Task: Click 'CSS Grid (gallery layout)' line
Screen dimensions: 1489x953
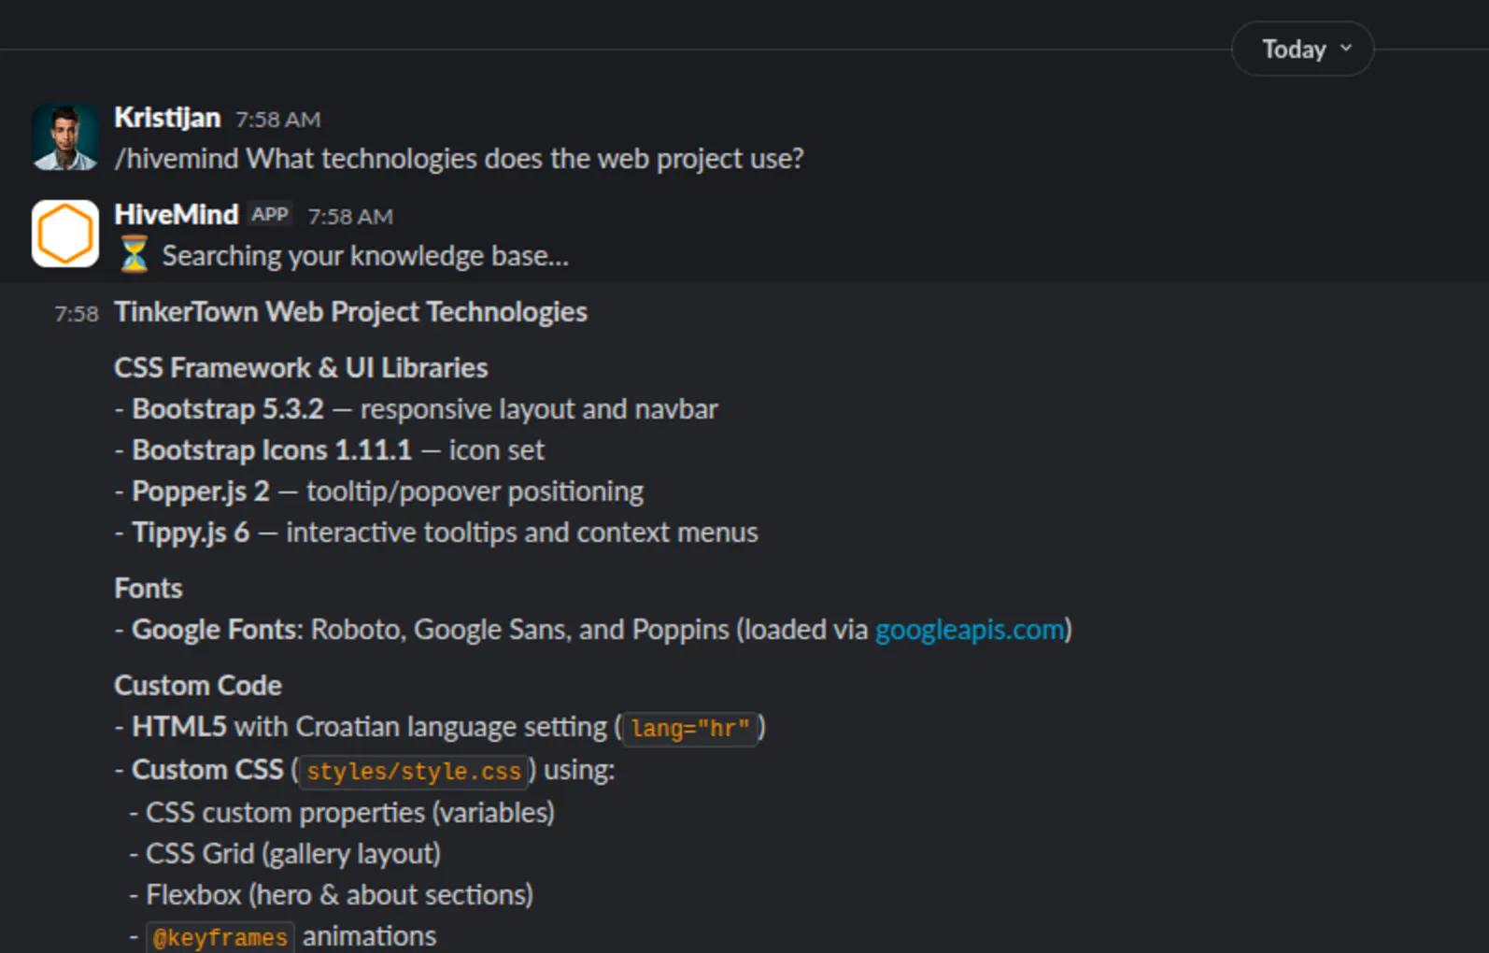Action: pos(285,854)
